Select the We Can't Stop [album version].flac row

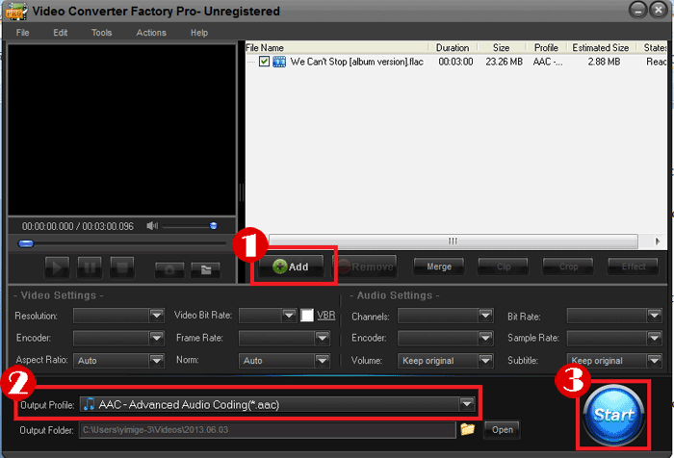click(x=455, y=62)
